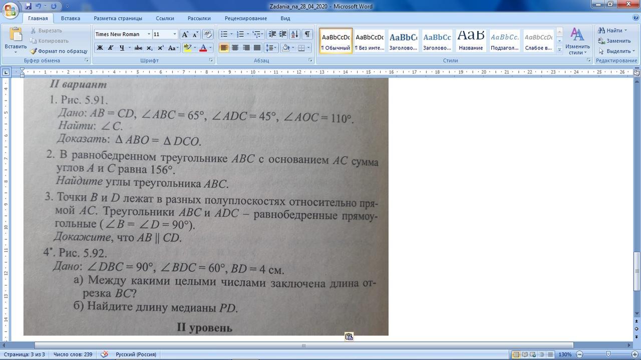Open the Абзац dialog launcher
Viewport: 641px width, 360px height.
pyautogui.click(x=310, y=60)
